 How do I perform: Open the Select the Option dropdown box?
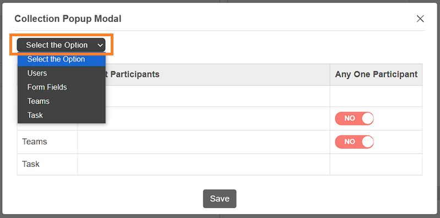[x=61, y=45]
